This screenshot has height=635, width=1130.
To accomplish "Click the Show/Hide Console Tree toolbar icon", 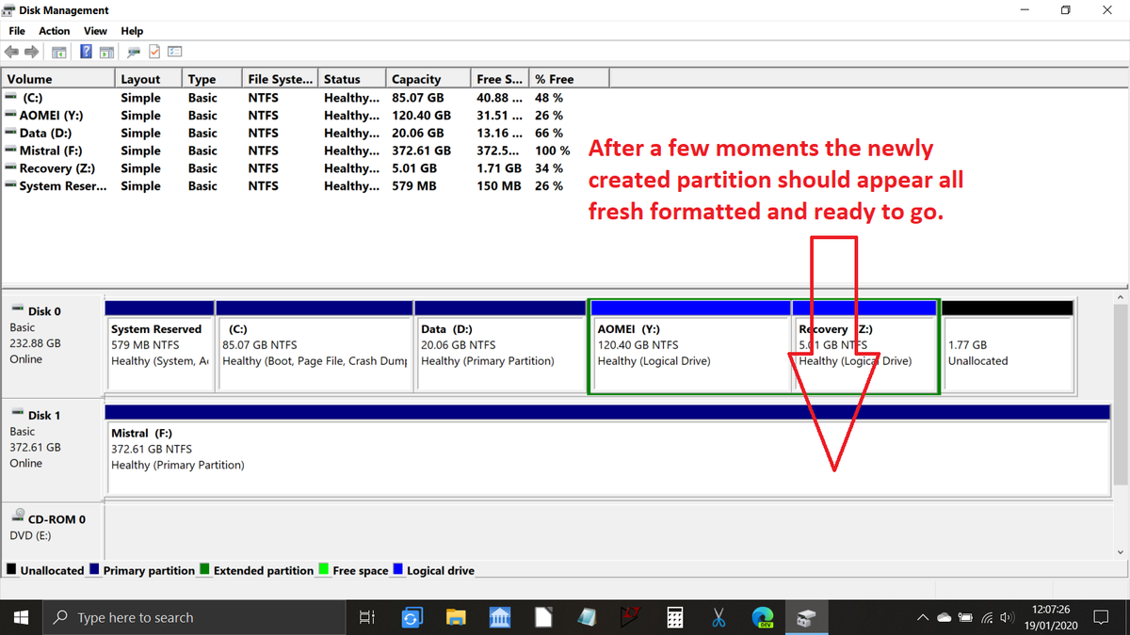I will 60,52.
